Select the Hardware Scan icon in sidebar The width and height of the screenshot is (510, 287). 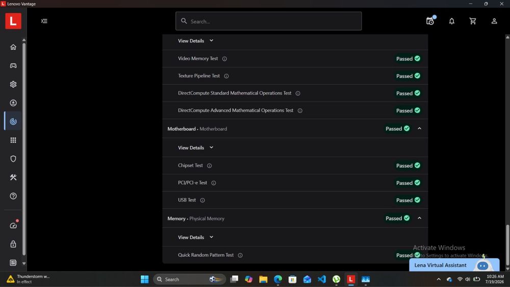click(13, 121)
